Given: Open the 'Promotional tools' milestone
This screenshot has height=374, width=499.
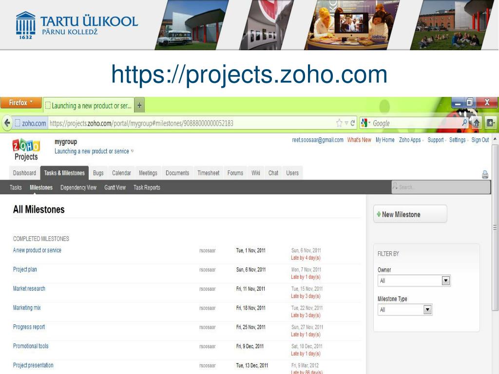Looking at the screenshot, I should 31,346.
